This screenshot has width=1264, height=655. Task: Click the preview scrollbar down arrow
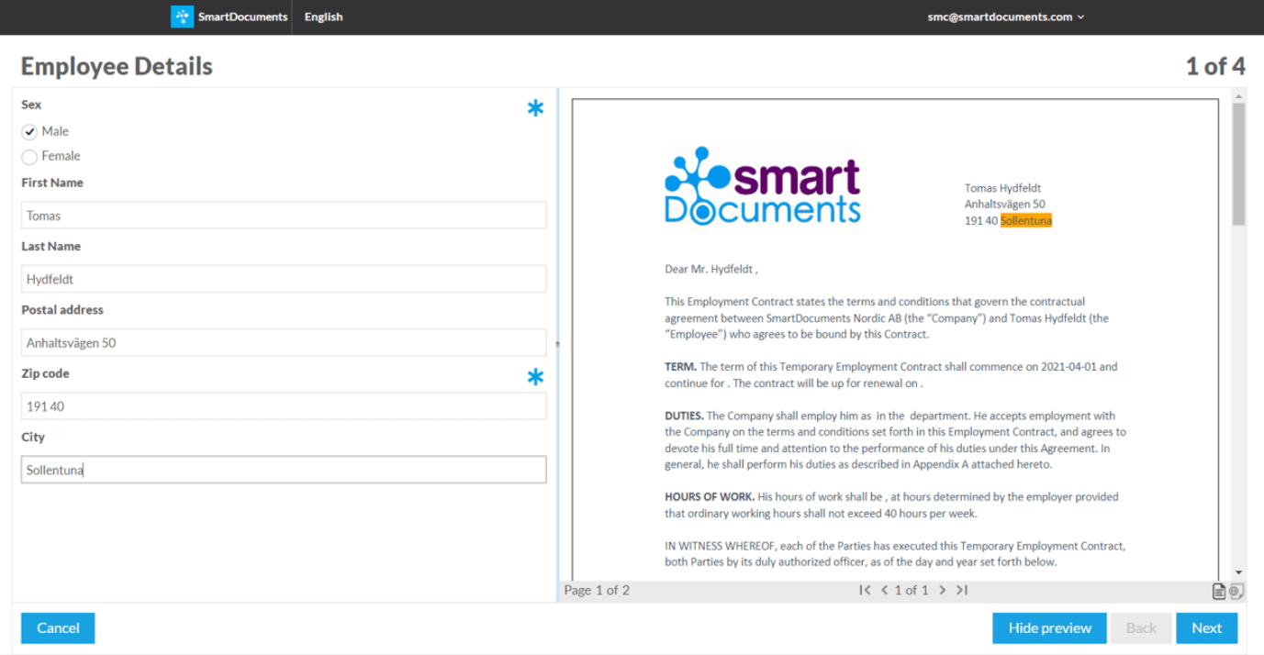click(1239, 572)
